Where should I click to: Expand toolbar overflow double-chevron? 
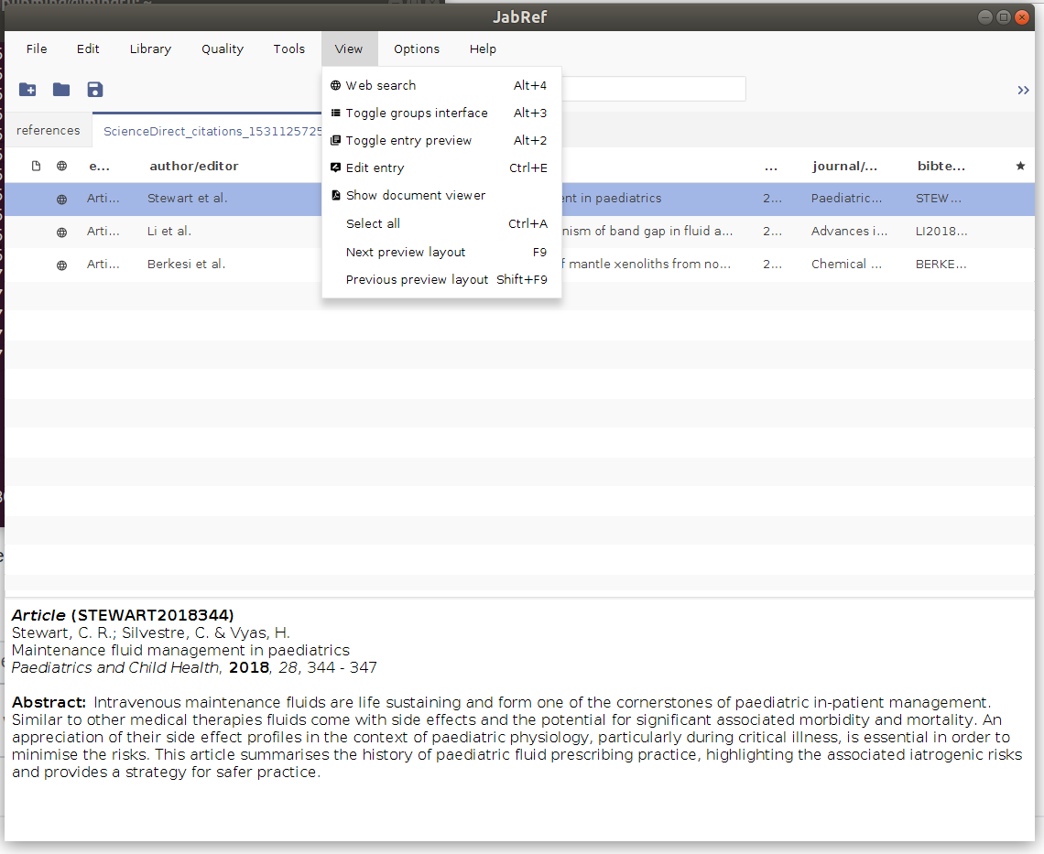(1023, 90)
